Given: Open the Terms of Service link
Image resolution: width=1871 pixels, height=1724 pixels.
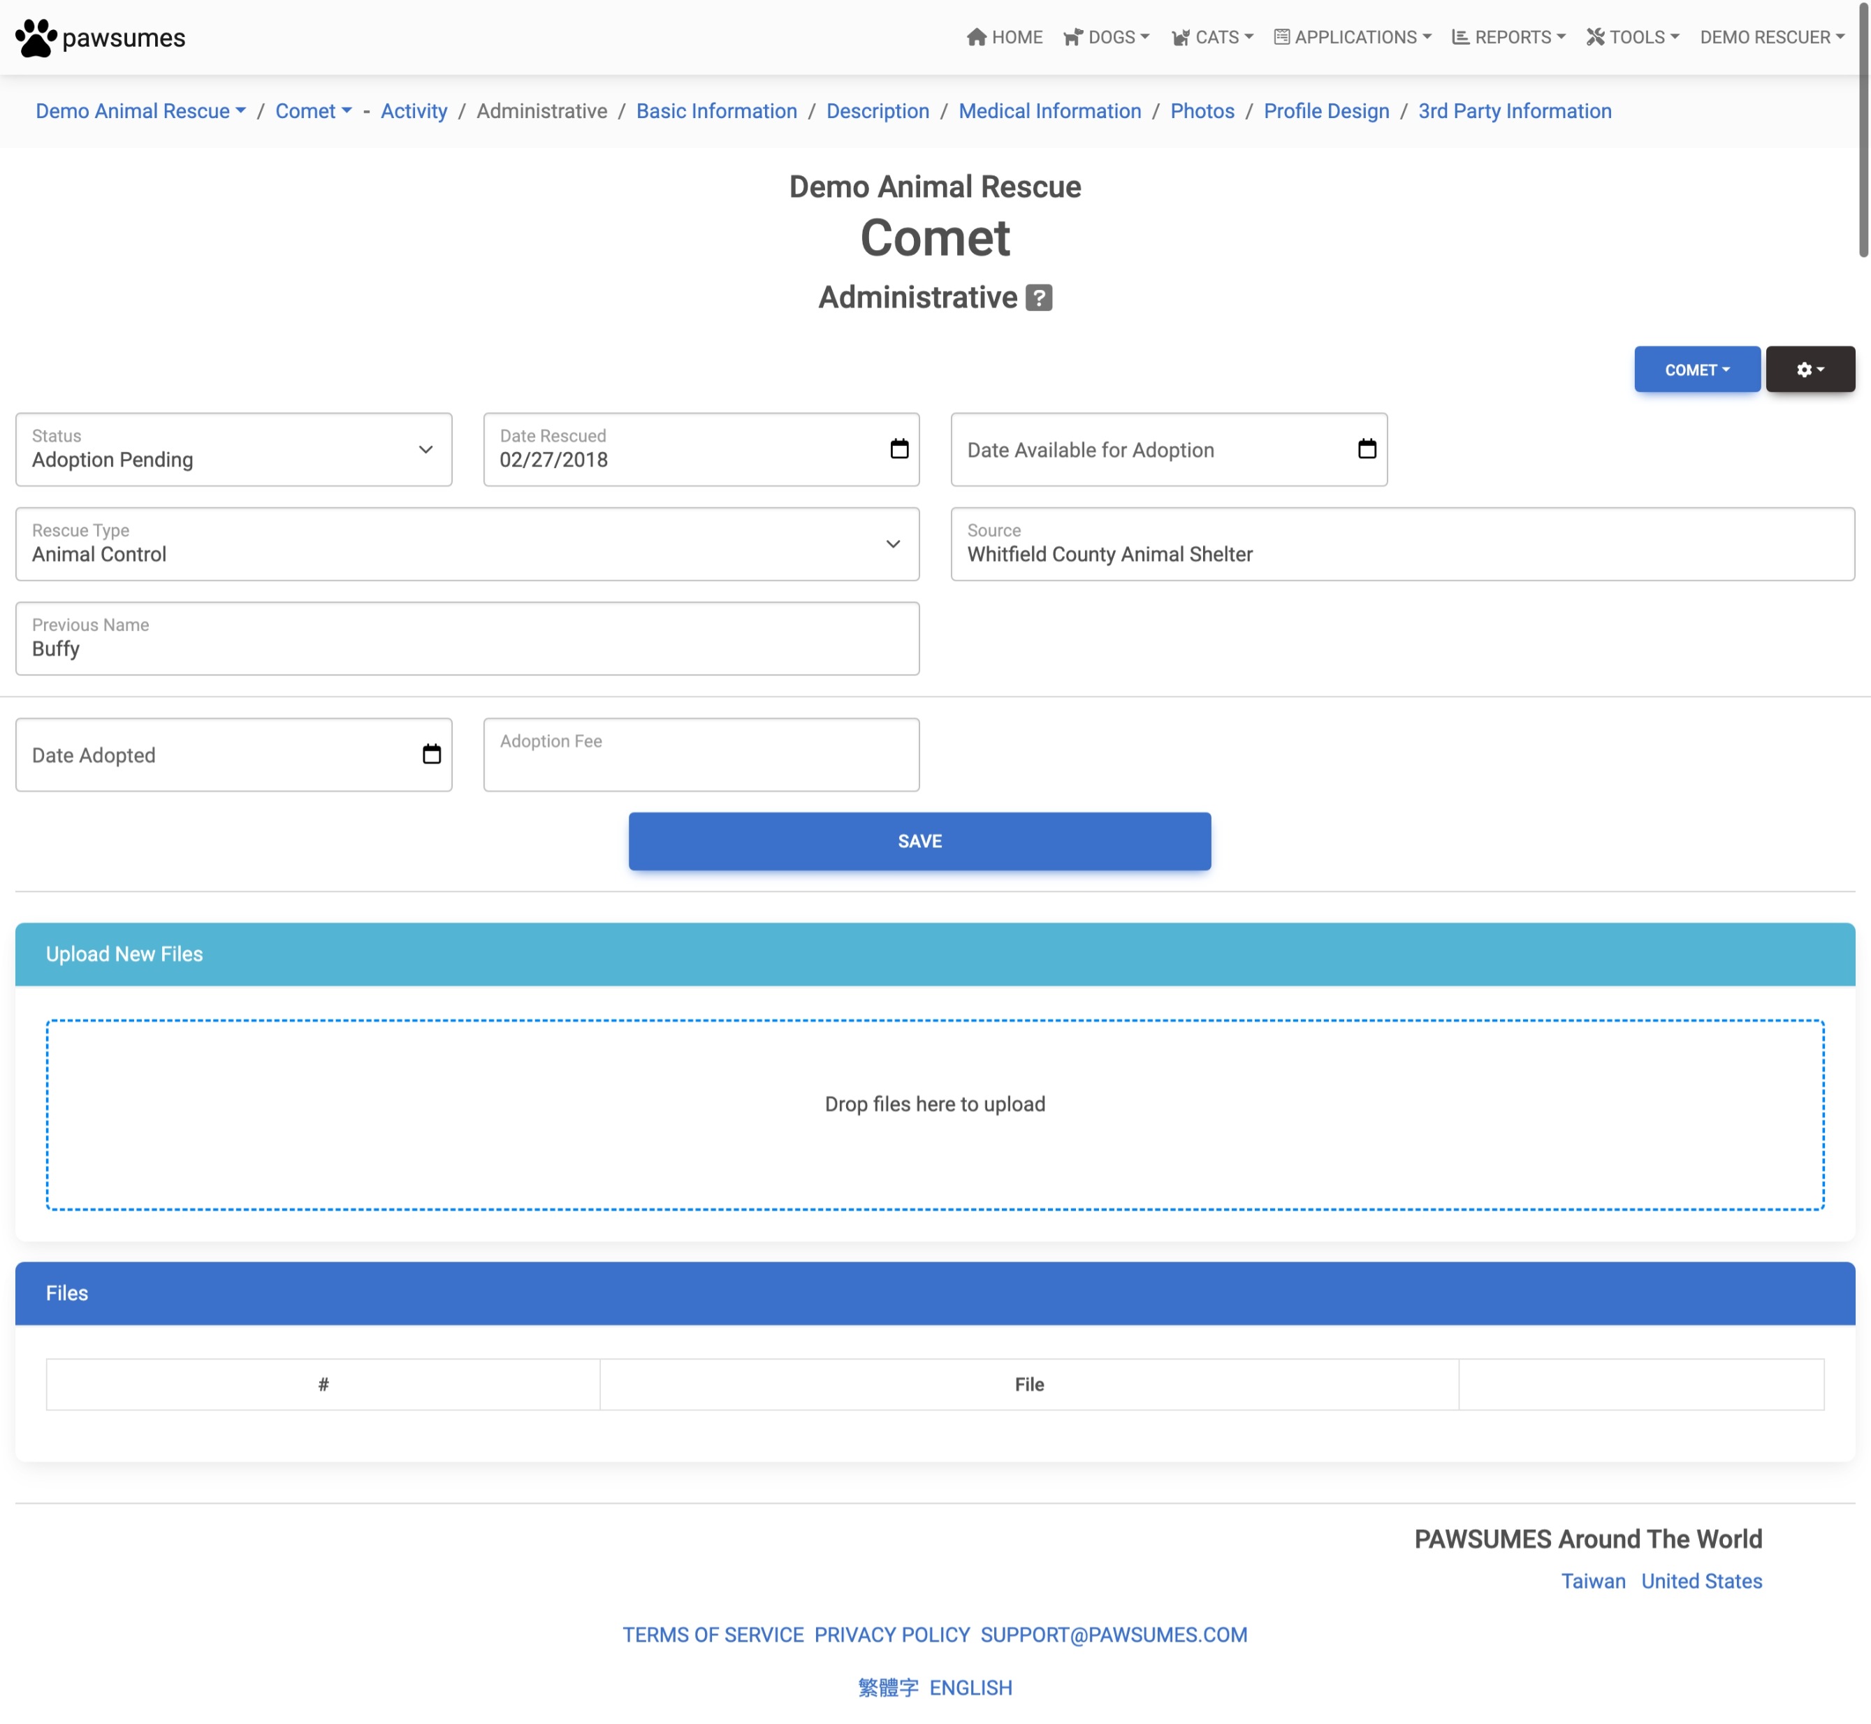Looking at the screenshot, I should (713, 1635).
